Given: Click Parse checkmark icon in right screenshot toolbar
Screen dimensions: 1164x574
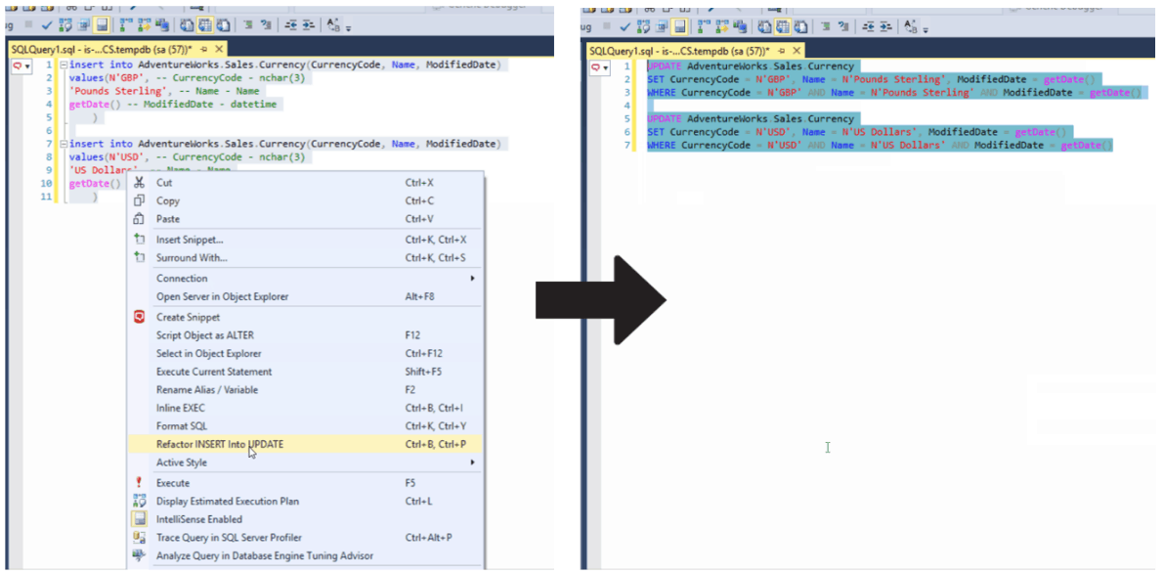Looking at the screenshot, I should pos(625,26).
